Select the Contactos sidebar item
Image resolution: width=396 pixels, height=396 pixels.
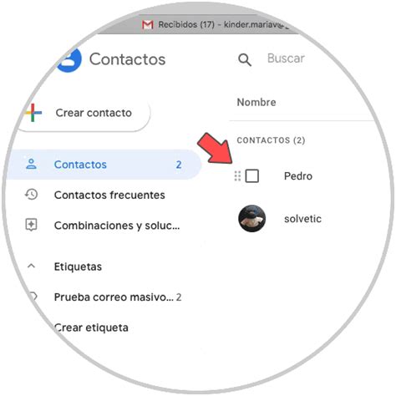103,165
